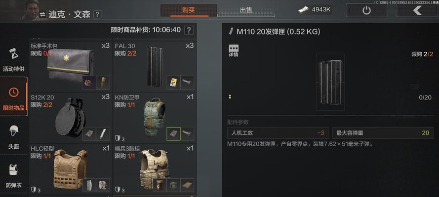Choose the HLC轻型 vest item
Screen dimensions: 439x197
click(x=70, y=169)
